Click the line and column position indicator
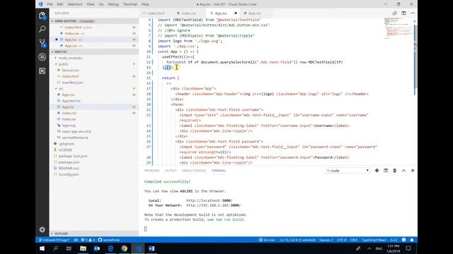The image size is (453, 254). click(297, 240)
